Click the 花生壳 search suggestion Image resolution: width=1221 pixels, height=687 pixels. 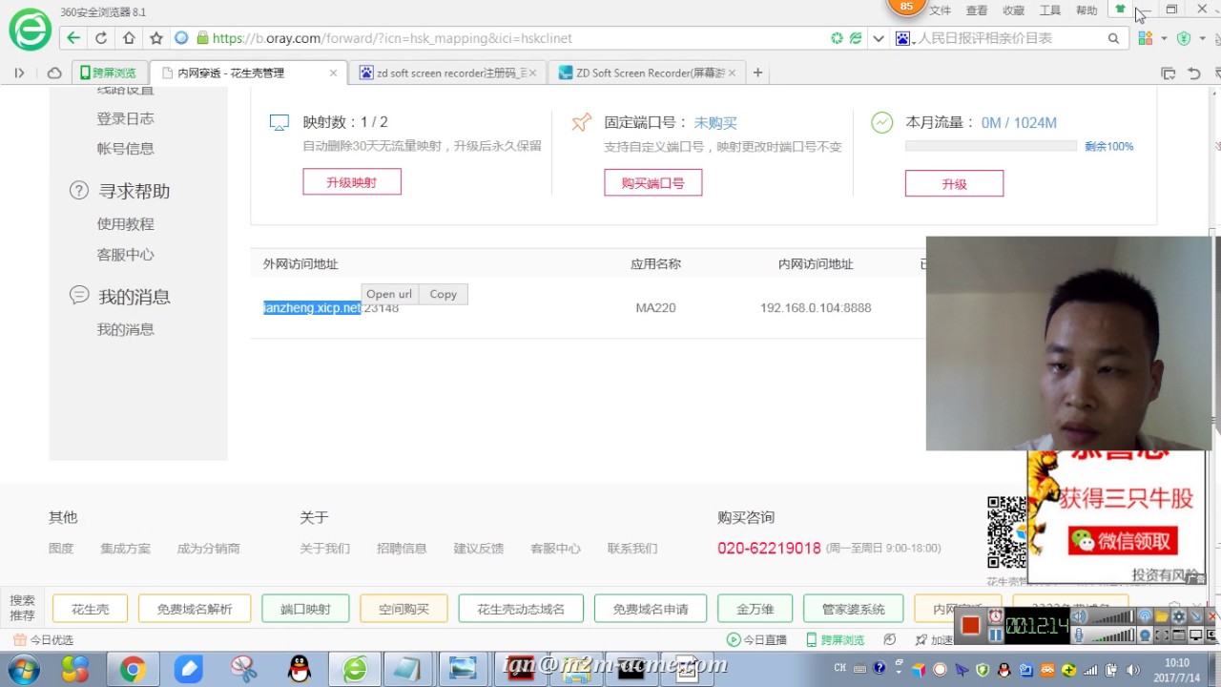coord(90,609)
